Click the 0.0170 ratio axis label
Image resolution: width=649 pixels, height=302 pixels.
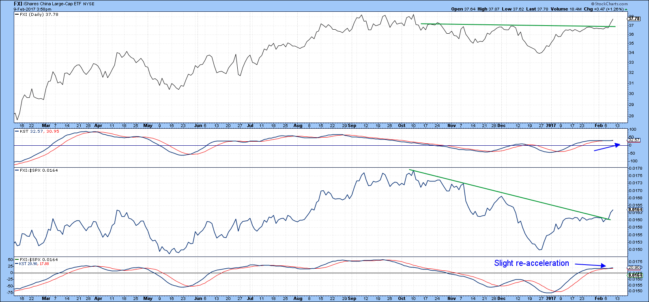pyautogui.click(x=635, y=190)
